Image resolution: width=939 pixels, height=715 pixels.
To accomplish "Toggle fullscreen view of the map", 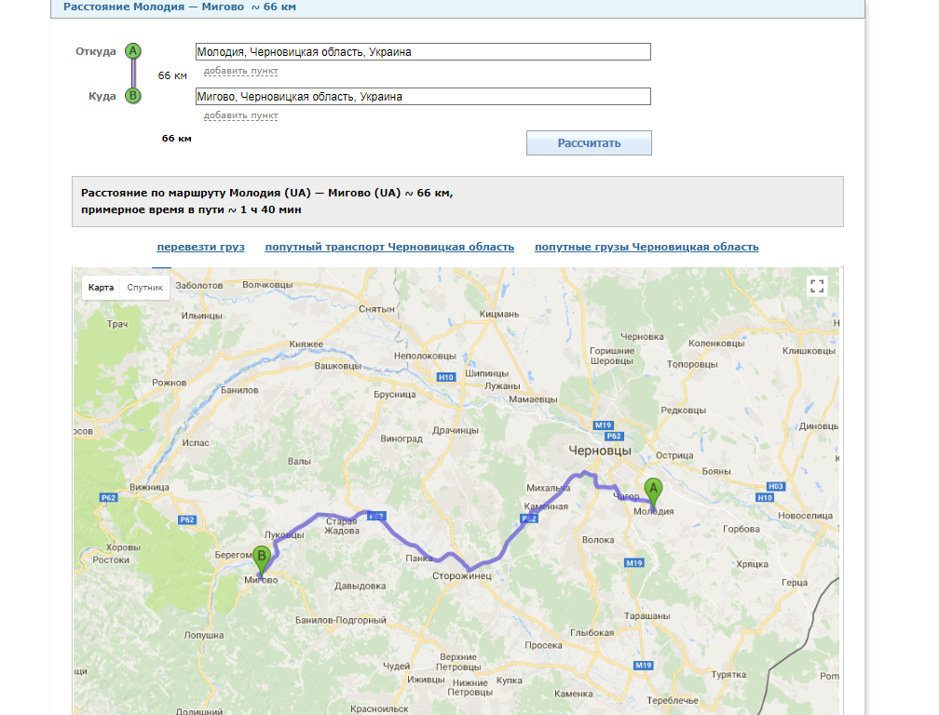I will [x=817, y=287].
